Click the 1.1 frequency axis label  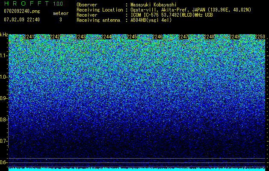[3, 56]
